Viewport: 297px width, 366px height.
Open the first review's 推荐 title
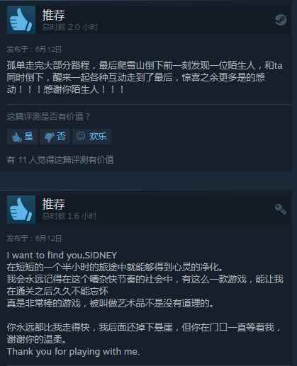pos(53,15)
